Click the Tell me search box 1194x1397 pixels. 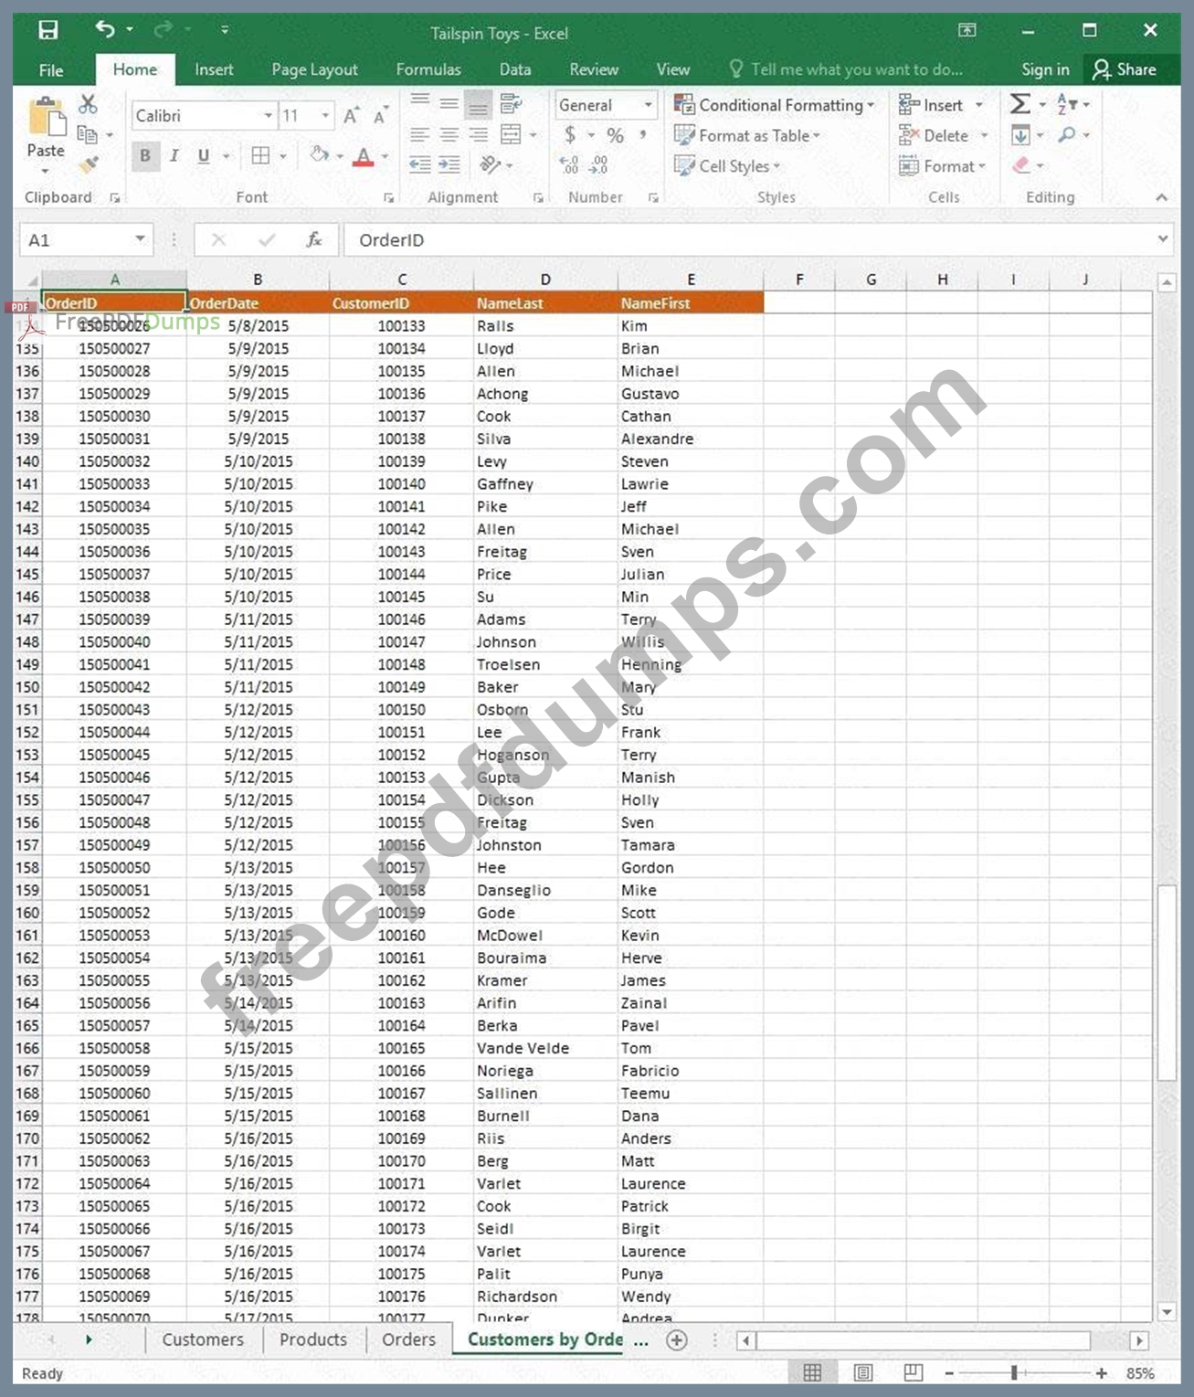pos(846,69)
